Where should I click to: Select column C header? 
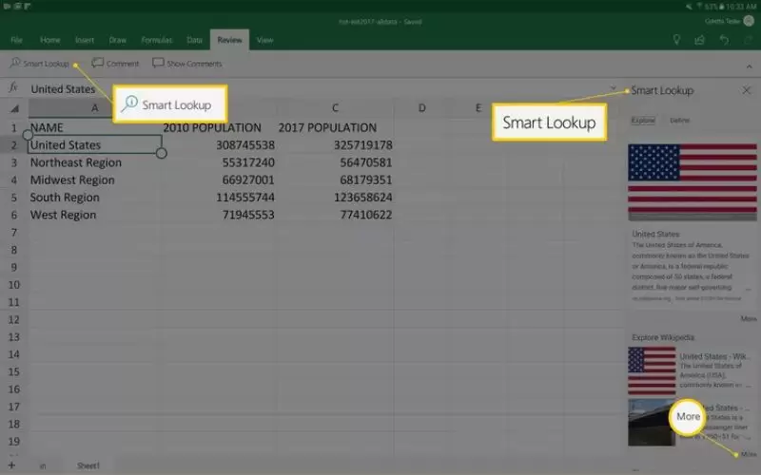335,108
